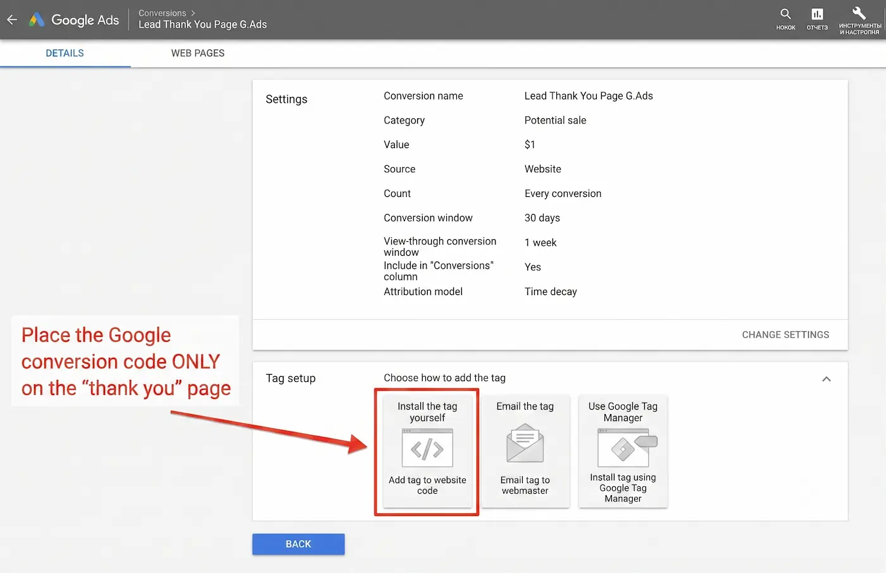The height and width of the screenshot is (573, 886).
Task: Click the View-through conversion window label
Action: [x=440, y=246]
